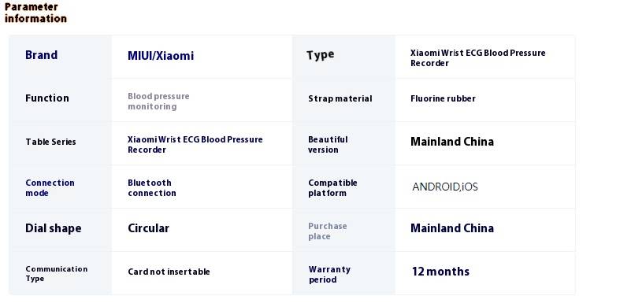Select the 12 months warranty value
The image size is (620, 307).
[440, 272]
